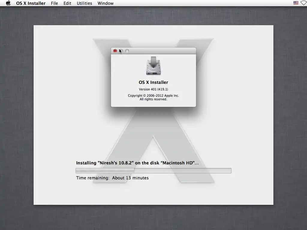The image size is (307, 230).
Task: Click the "Version 401 (419.1)" text
Action: point(153,89)
